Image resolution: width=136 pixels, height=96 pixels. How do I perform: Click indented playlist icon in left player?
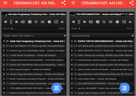click(x=23, y=22)
